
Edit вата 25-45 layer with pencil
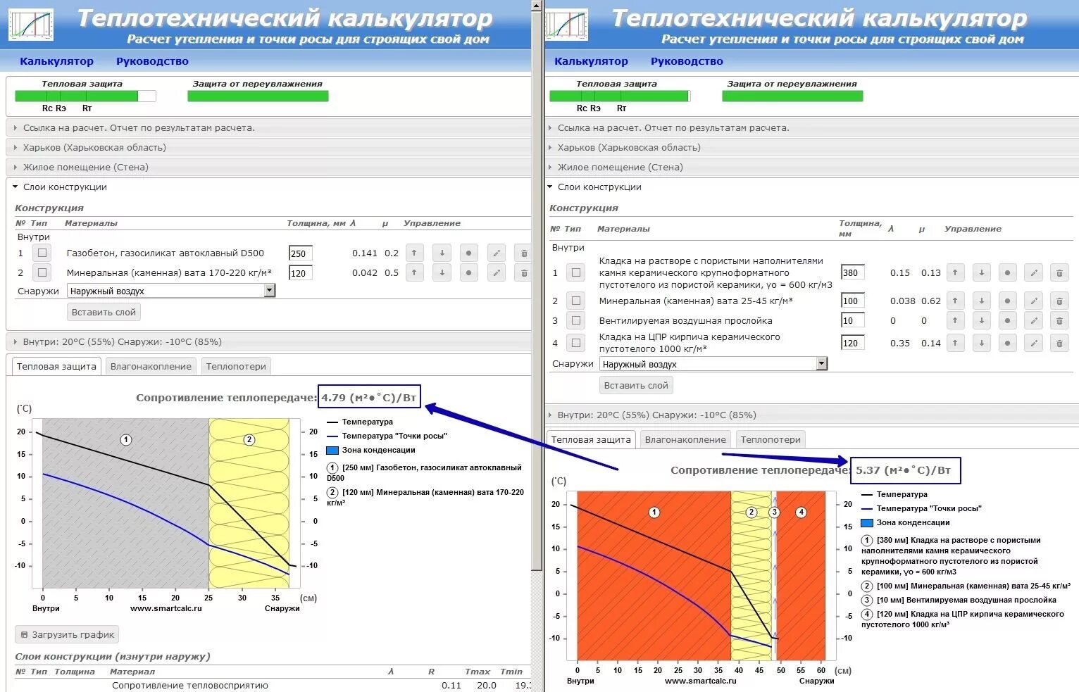click(1034, 301)
